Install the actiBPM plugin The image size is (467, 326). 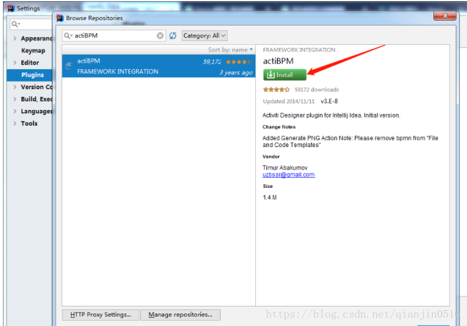coord(284,75)
